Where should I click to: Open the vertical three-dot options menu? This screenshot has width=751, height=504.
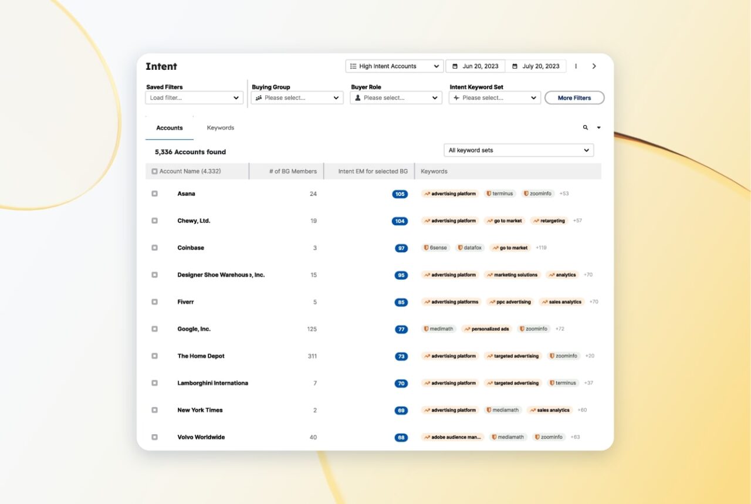(x=576, y=66)
